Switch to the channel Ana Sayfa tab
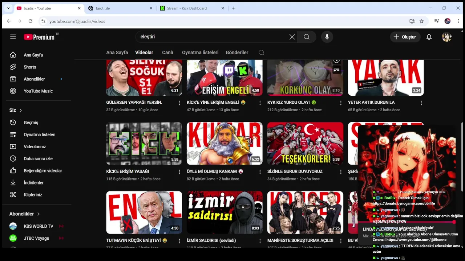This screenshot has height=261, width=465. 117,53
